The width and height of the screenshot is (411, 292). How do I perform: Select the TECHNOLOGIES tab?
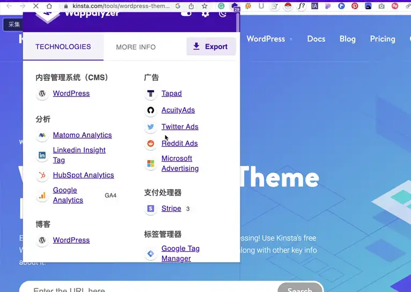click(63, 47)
